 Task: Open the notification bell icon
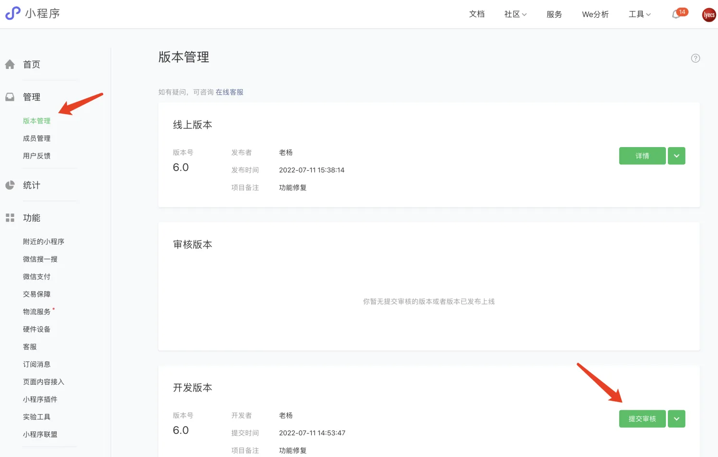pos(676,14)
